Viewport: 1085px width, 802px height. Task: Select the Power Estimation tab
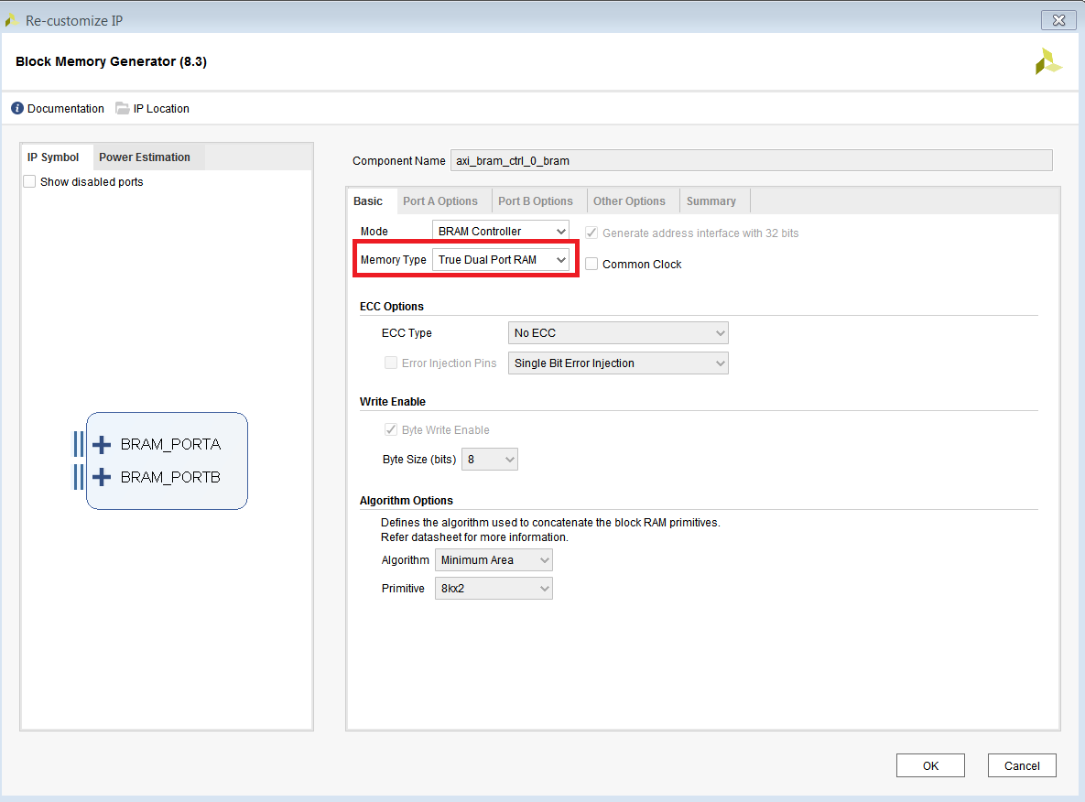click(x=145, y=157)
